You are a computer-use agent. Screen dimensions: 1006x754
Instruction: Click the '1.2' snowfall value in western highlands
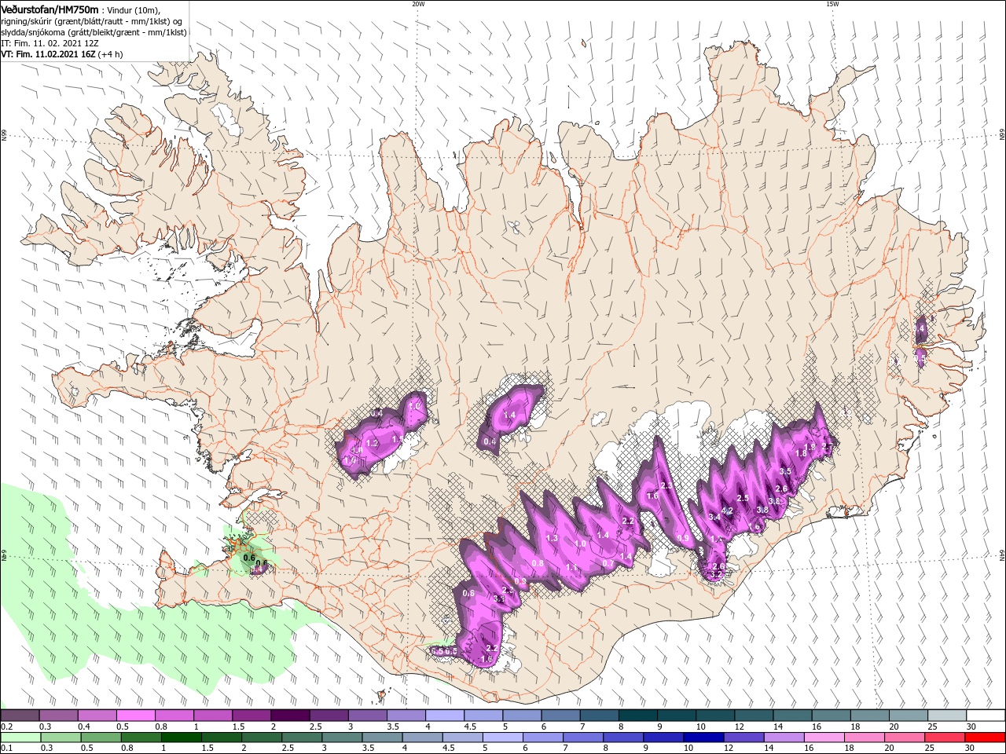[x=373, y=444]
